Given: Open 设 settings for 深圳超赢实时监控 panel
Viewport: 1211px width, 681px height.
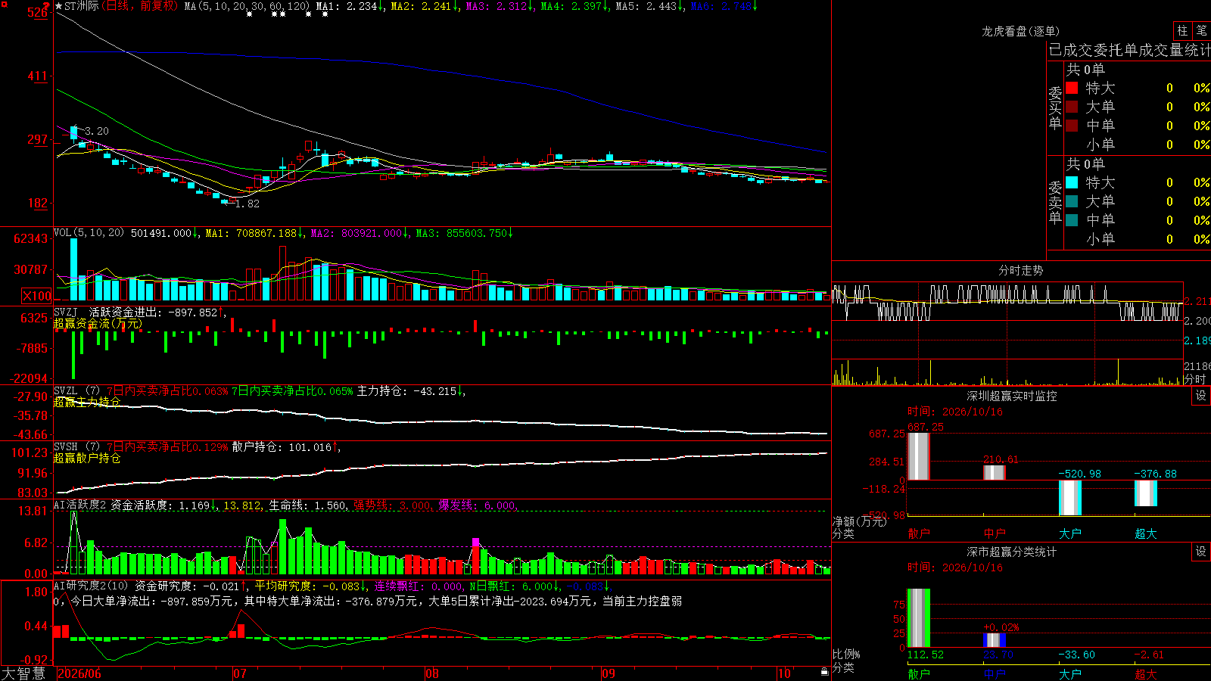Looking at the screenshot, I should coord(1201,396).
